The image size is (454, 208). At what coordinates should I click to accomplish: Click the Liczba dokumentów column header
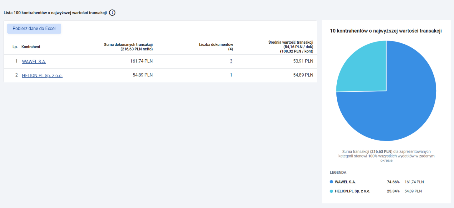pos(216,47)
